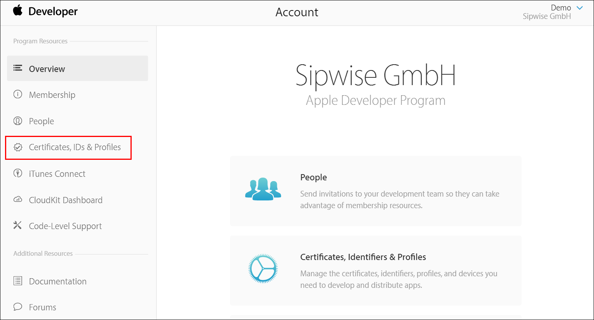Click the Documentation document icon

coord(18,281)
